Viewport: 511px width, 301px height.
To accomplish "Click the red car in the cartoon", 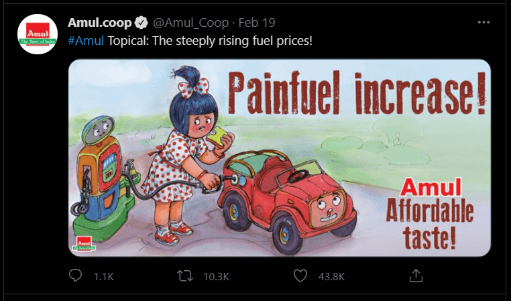I will 287,200.
